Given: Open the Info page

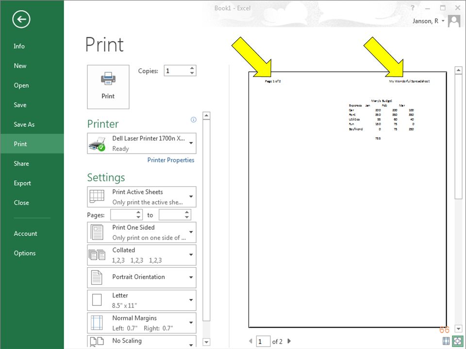Looking at the screenshot, I should (x=19, y=46).
